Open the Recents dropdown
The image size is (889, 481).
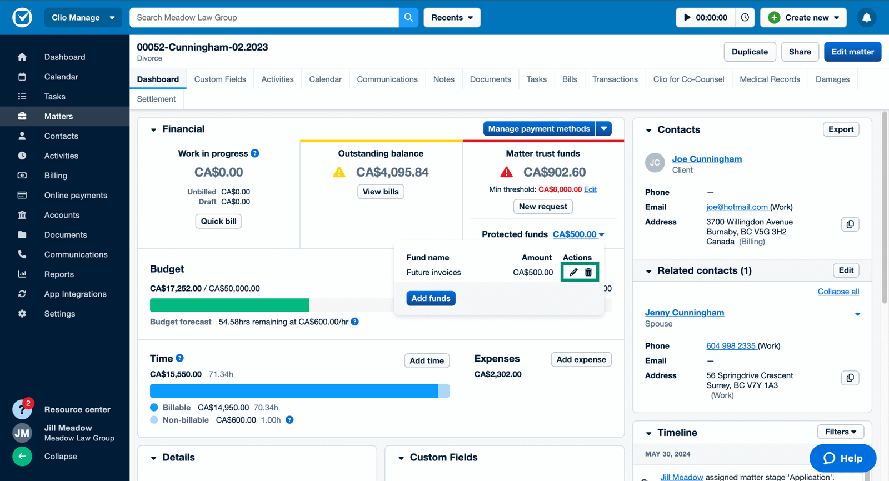tap(452, 17)
